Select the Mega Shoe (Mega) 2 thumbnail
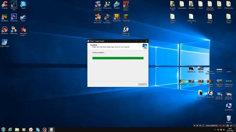236x132 pixels. coord(219,83)
